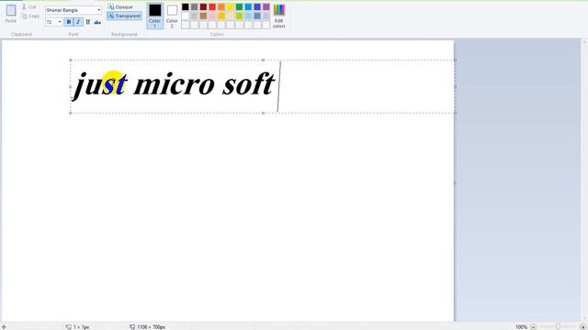
Task: Click the canvas right-edge resize handle
Action: 455,182
